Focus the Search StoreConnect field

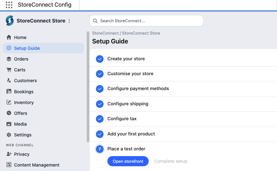[x=146, y=21]
